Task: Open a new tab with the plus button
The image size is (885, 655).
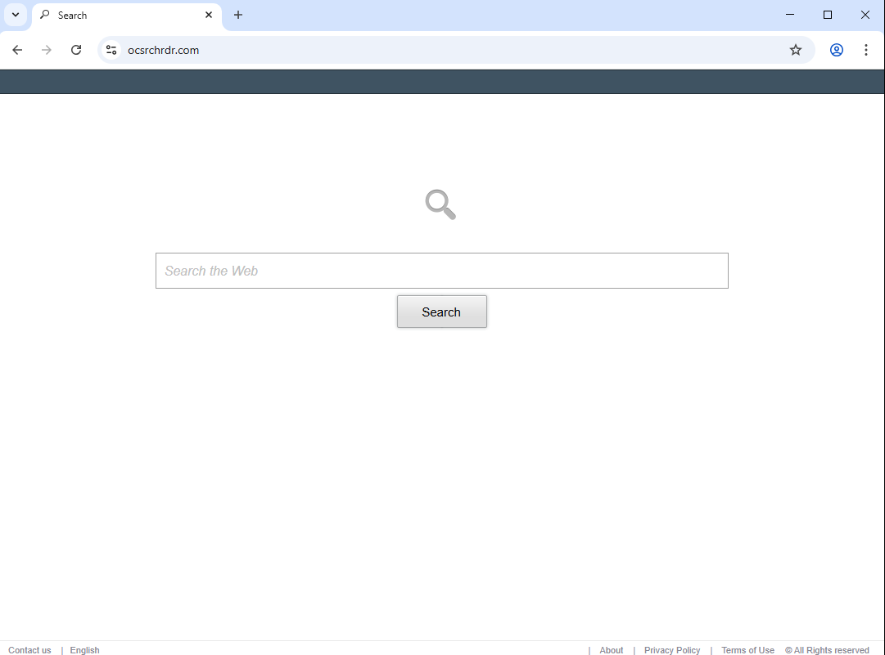Action: (x=238, y=16)
